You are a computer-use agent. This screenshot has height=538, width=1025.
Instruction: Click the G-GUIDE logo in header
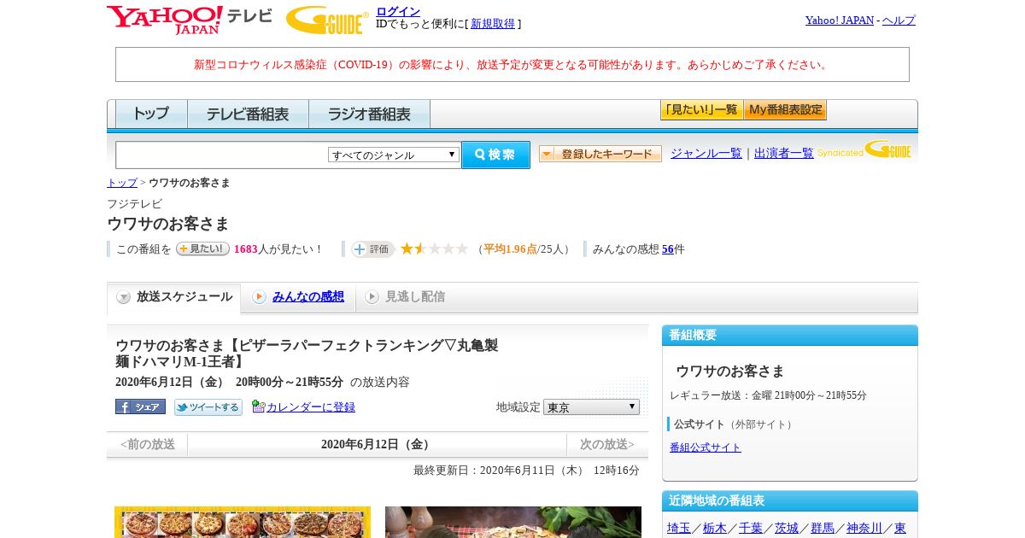[327, 20]
